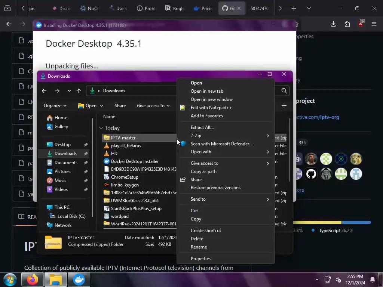Click Docker whale icon on taskbar
The height and width of the screenshot is (287, 383).
79,280
